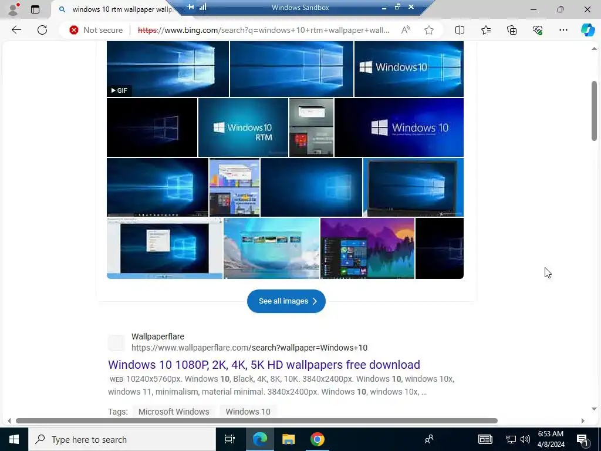Image resolution: width=601 pixels, height=451 pixels.
Task: Activate the Read aloud icon in the address bar
Action: tap(406, 30)
